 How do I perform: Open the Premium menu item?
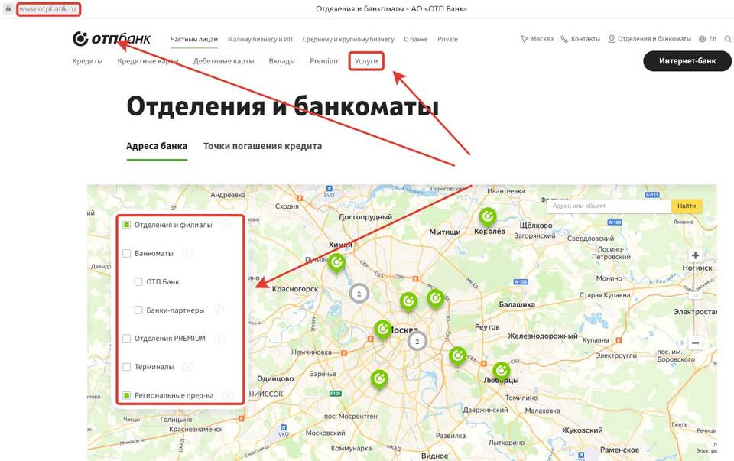(325, 61)
